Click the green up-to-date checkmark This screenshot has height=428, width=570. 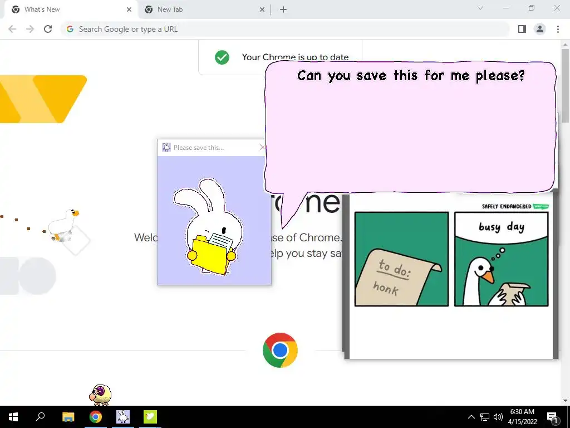[x=222, y=57]
